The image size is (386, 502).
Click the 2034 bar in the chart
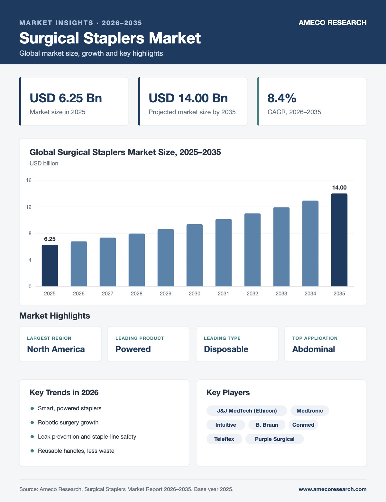(x=310, y=244)
